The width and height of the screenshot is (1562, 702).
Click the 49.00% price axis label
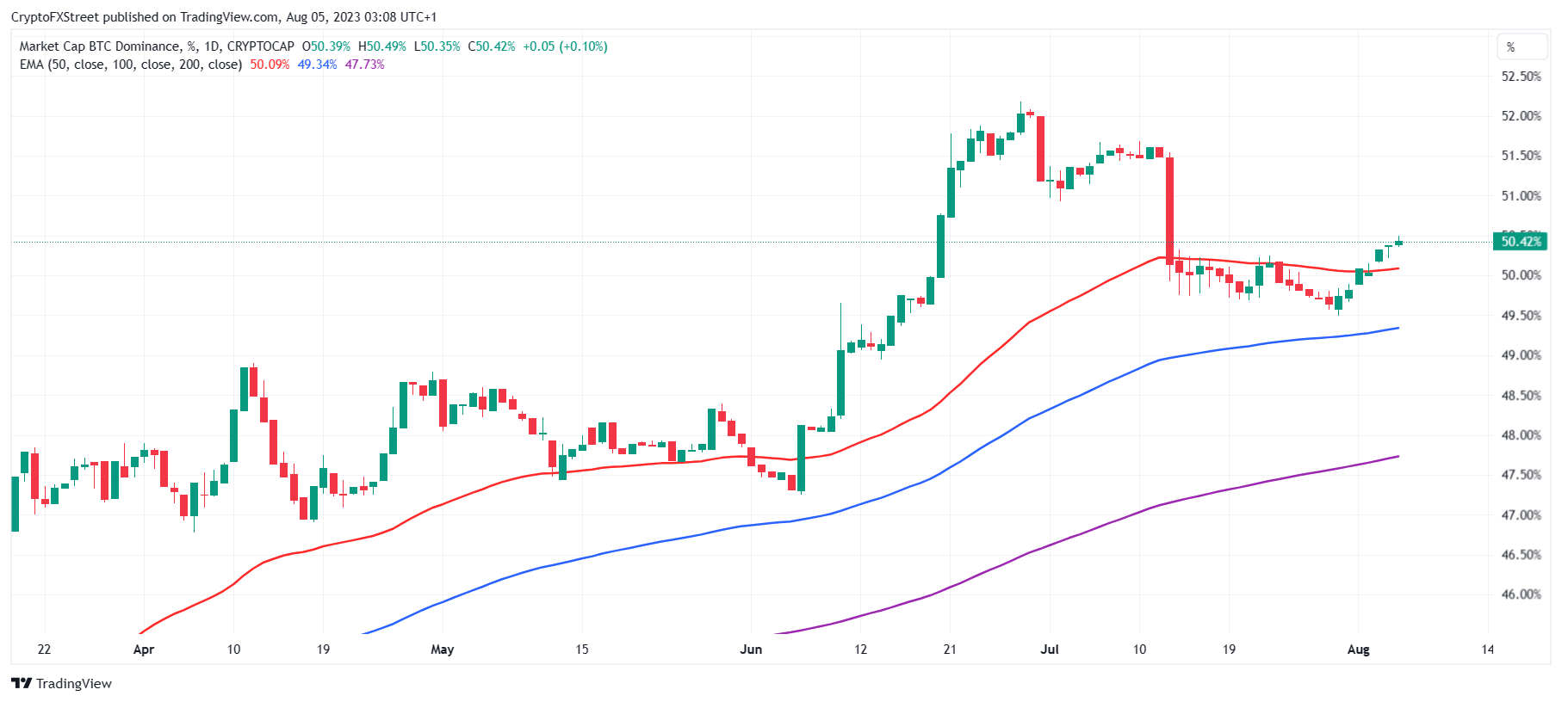click(x=1521, y=355)
